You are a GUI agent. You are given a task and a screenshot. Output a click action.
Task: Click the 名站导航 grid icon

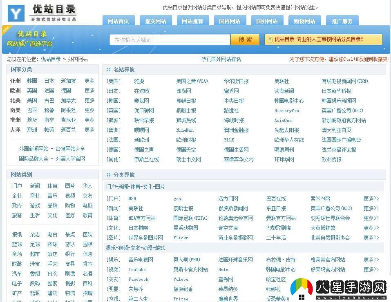tap(108, 70)
